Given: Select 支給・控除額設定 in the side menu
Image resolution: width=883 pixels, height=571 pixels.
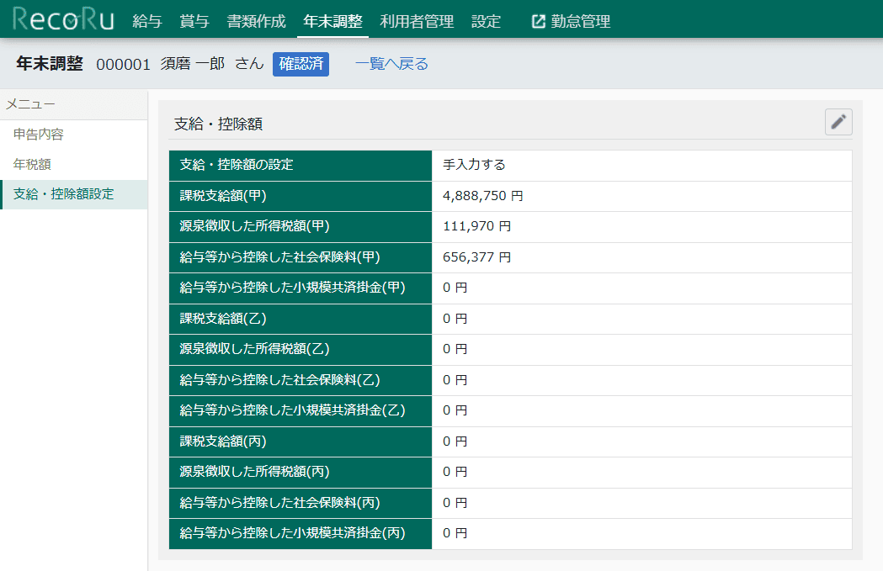Looking at the screenshot, I should [x=74, y=194].
